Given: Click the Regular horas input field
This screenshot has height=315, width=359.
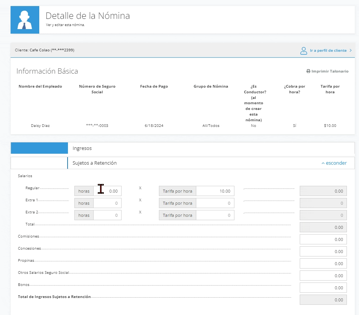Looking at the screenshot, I should click(x=107, y=191).
